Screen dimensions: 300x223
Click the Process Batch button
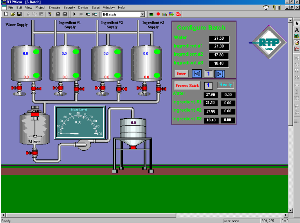tap(187, 86)
